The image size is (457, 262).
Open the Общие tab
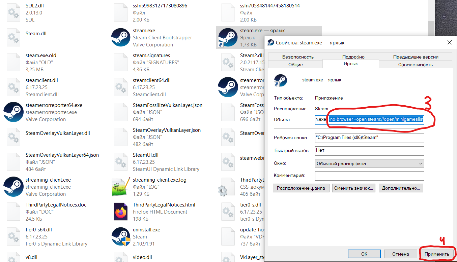(295, 65)
